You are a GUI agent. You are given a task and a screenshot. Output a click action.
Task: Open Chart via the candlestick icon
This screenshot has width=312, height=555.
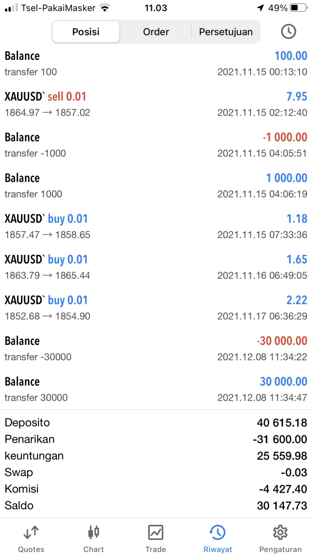pyautogui.click(x=94, y=532)
